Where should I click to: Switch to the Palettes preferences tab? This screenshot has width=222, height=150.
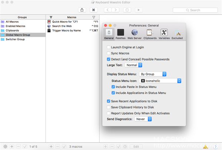coord(121,34)
